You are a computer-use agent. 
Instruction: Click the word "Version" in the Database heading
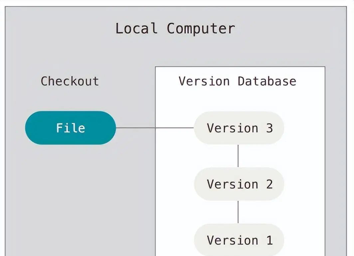(x=204, y=81)
